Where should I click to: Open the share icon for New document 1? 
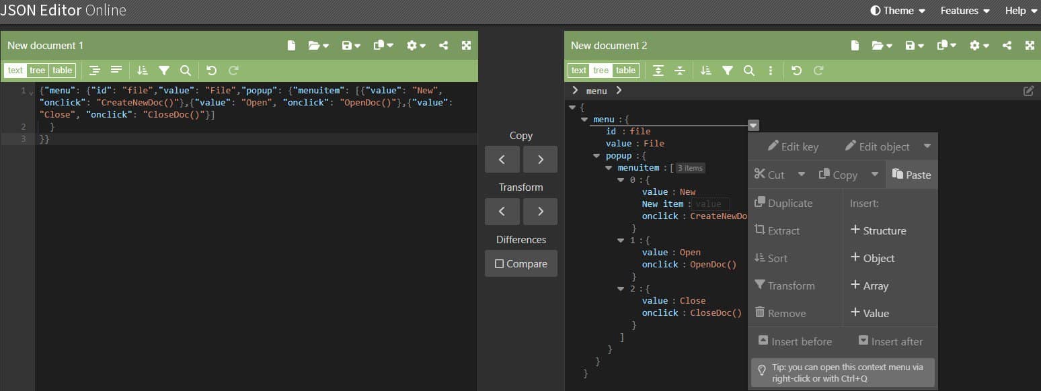[442, 45]
